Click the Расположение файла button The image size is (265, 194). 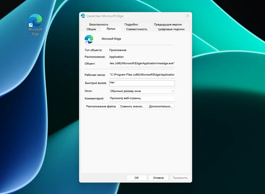101,107
